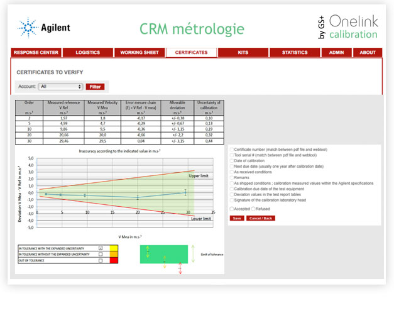394x313 pixels.
Task: Check the Remarks checkbox
Action: click(x=232, y=177)
